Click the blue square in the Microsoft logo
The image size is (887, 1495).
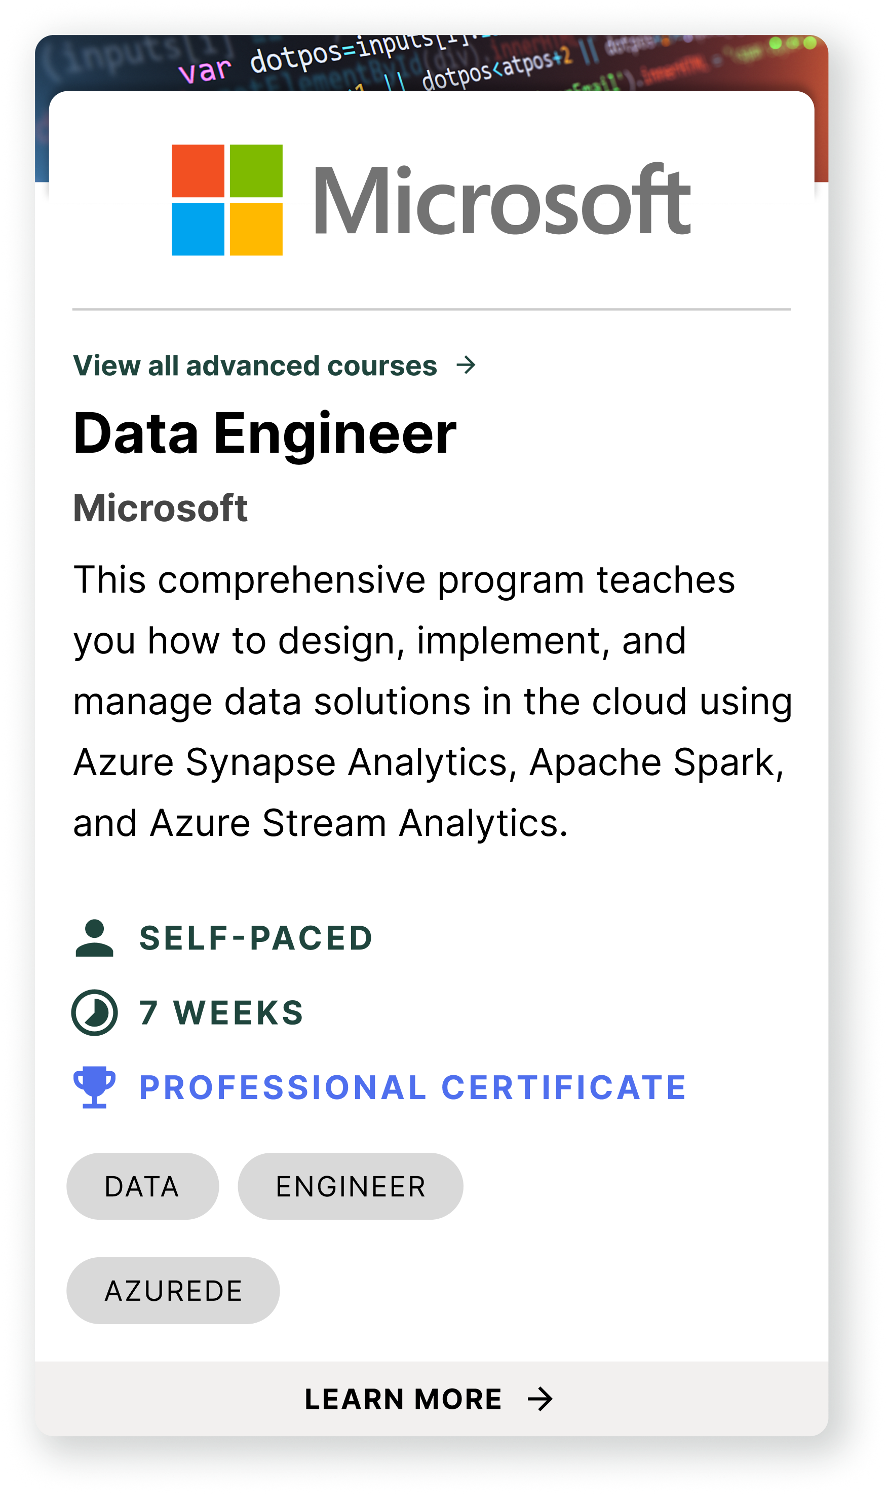tap(200, 230)
